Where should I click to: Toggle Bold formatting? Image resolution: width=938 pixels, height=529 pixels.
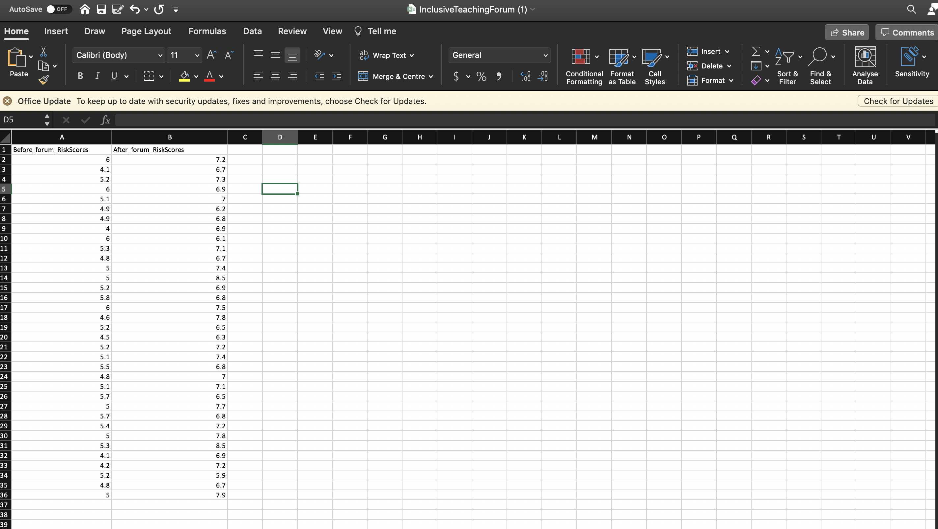click(x=80, y=76)
